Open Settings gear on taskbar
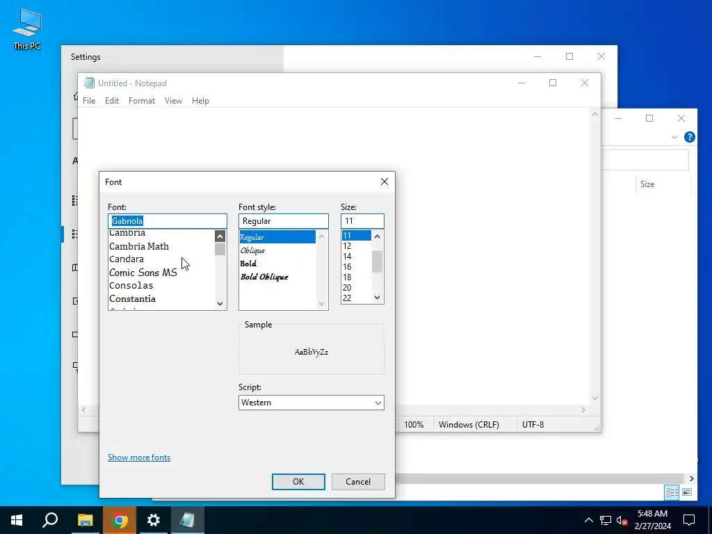The height and width of the screenshot is (534, 712). pos(154,520)
